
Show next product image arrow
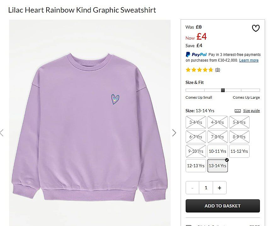[174, 133]
